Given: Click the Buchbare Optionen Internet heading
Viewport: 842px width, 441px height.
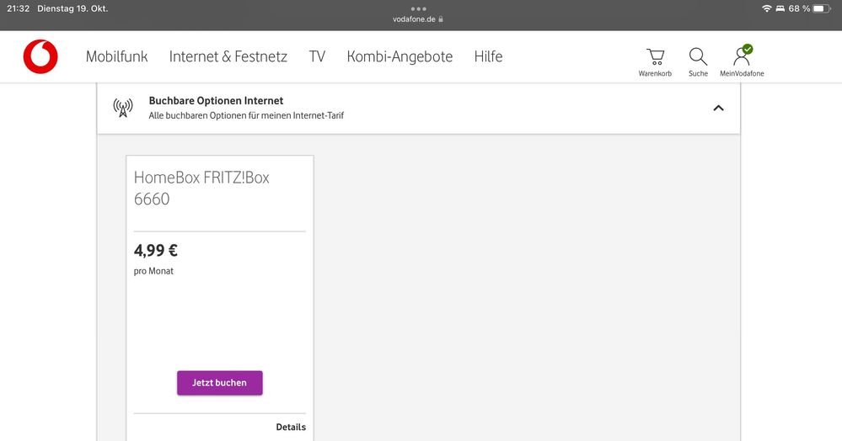Looking at the screenshot, I should coord(216,101).
